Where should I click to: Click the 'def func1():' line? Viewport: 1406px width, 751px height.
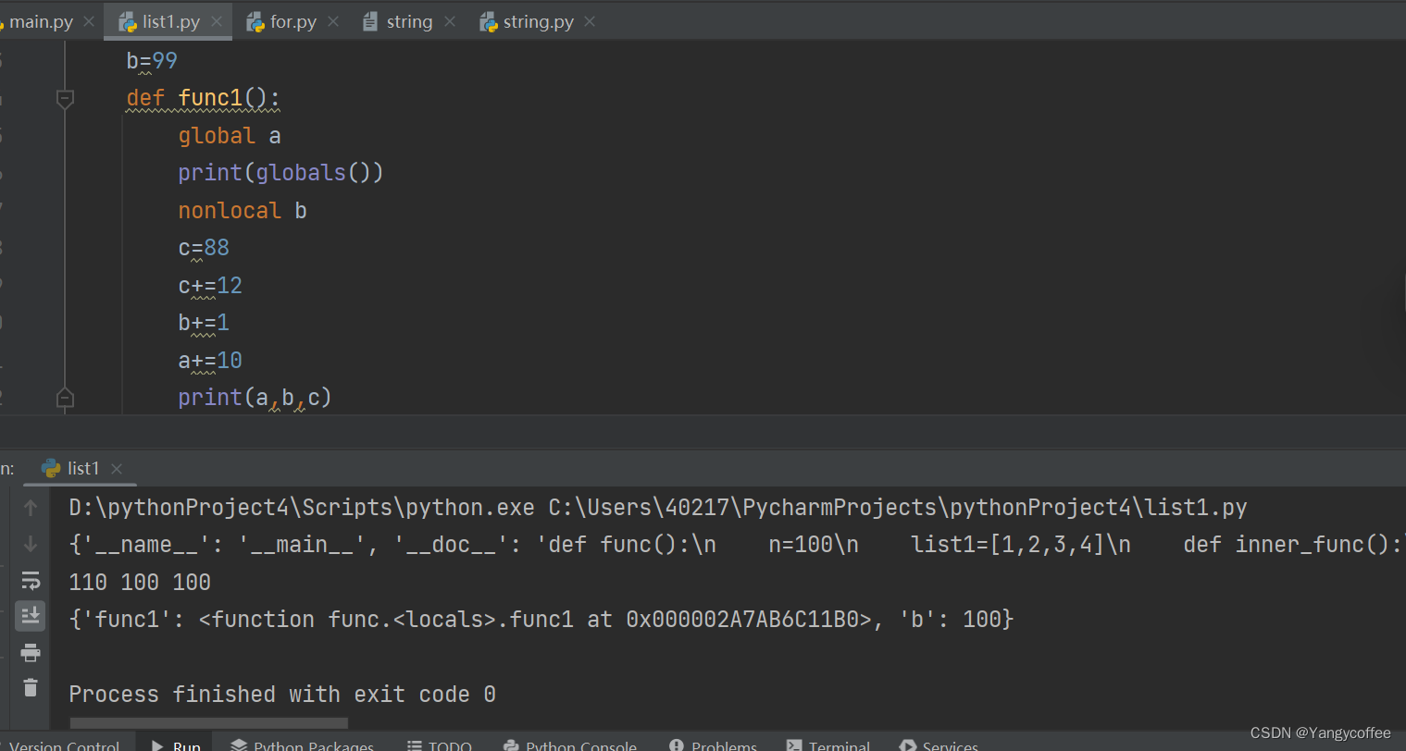[x=203, y=98]
